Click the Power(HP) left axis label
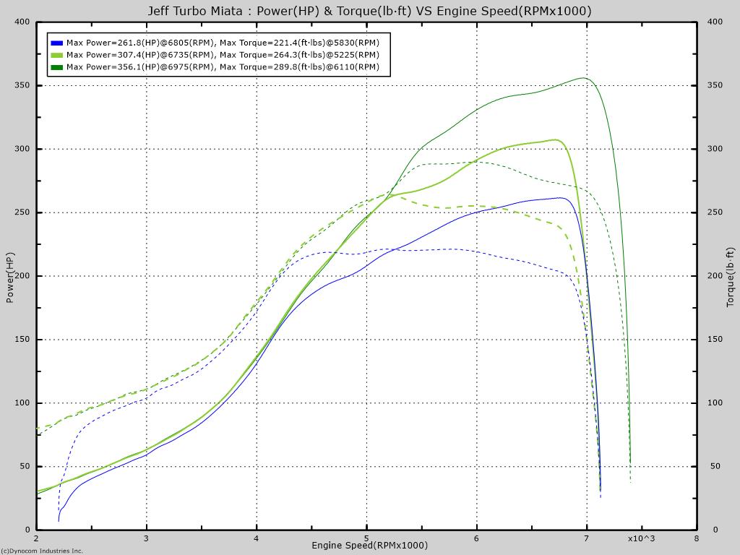The height and width of the screenshot is (555, 740). 11,277
